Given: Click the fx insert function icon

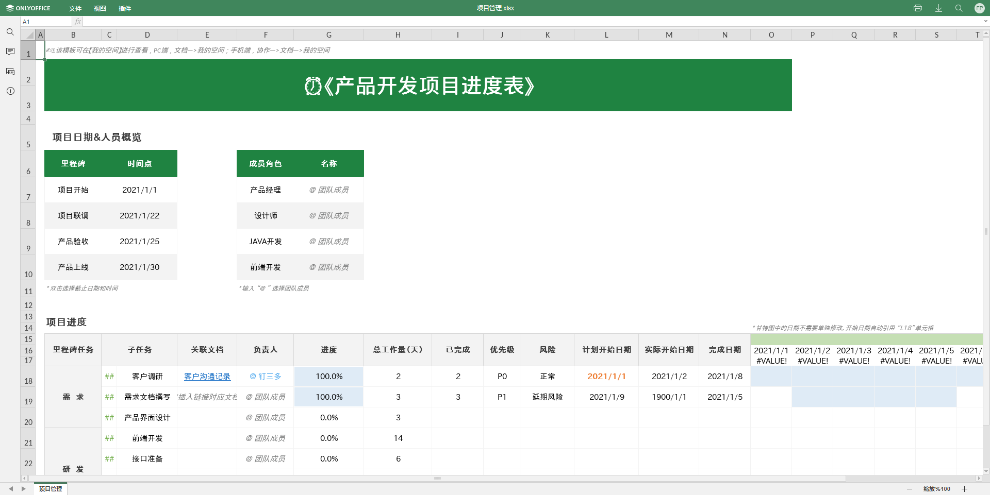Looking at the screenshot, I should [77, 22].
